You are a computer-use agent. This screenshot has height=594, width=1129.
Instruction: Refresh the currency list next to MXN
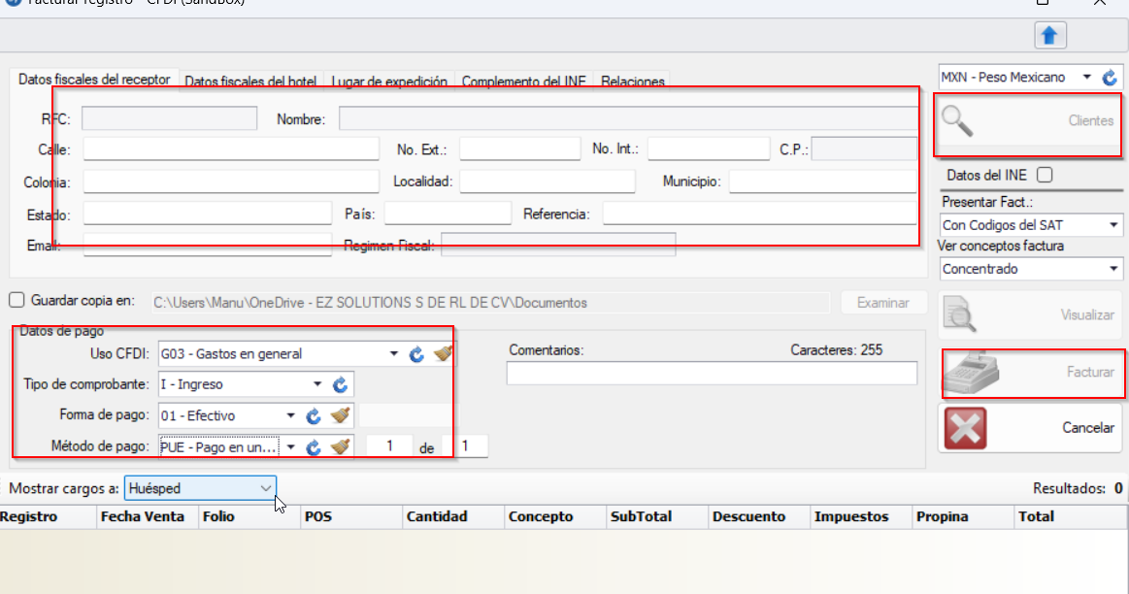coord(1110,78)
